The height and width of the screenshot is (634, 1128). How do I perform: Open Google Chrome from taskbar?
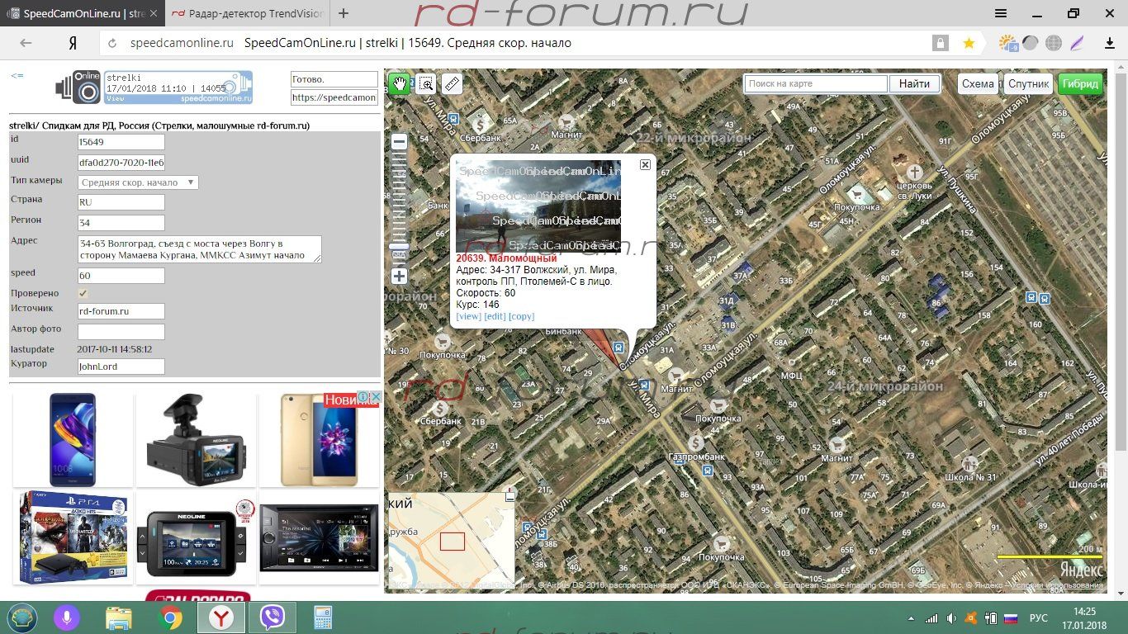click(170, 617)
